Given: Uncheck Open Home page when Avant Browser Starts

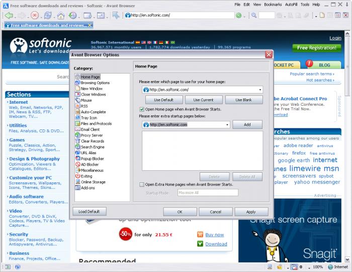Looking at the screenshot, I should tap(142, 109).
